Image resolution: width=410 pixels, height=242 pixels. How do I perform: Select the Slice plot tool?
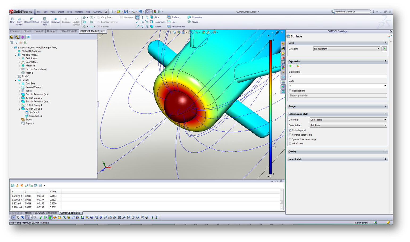coord(154,17)
